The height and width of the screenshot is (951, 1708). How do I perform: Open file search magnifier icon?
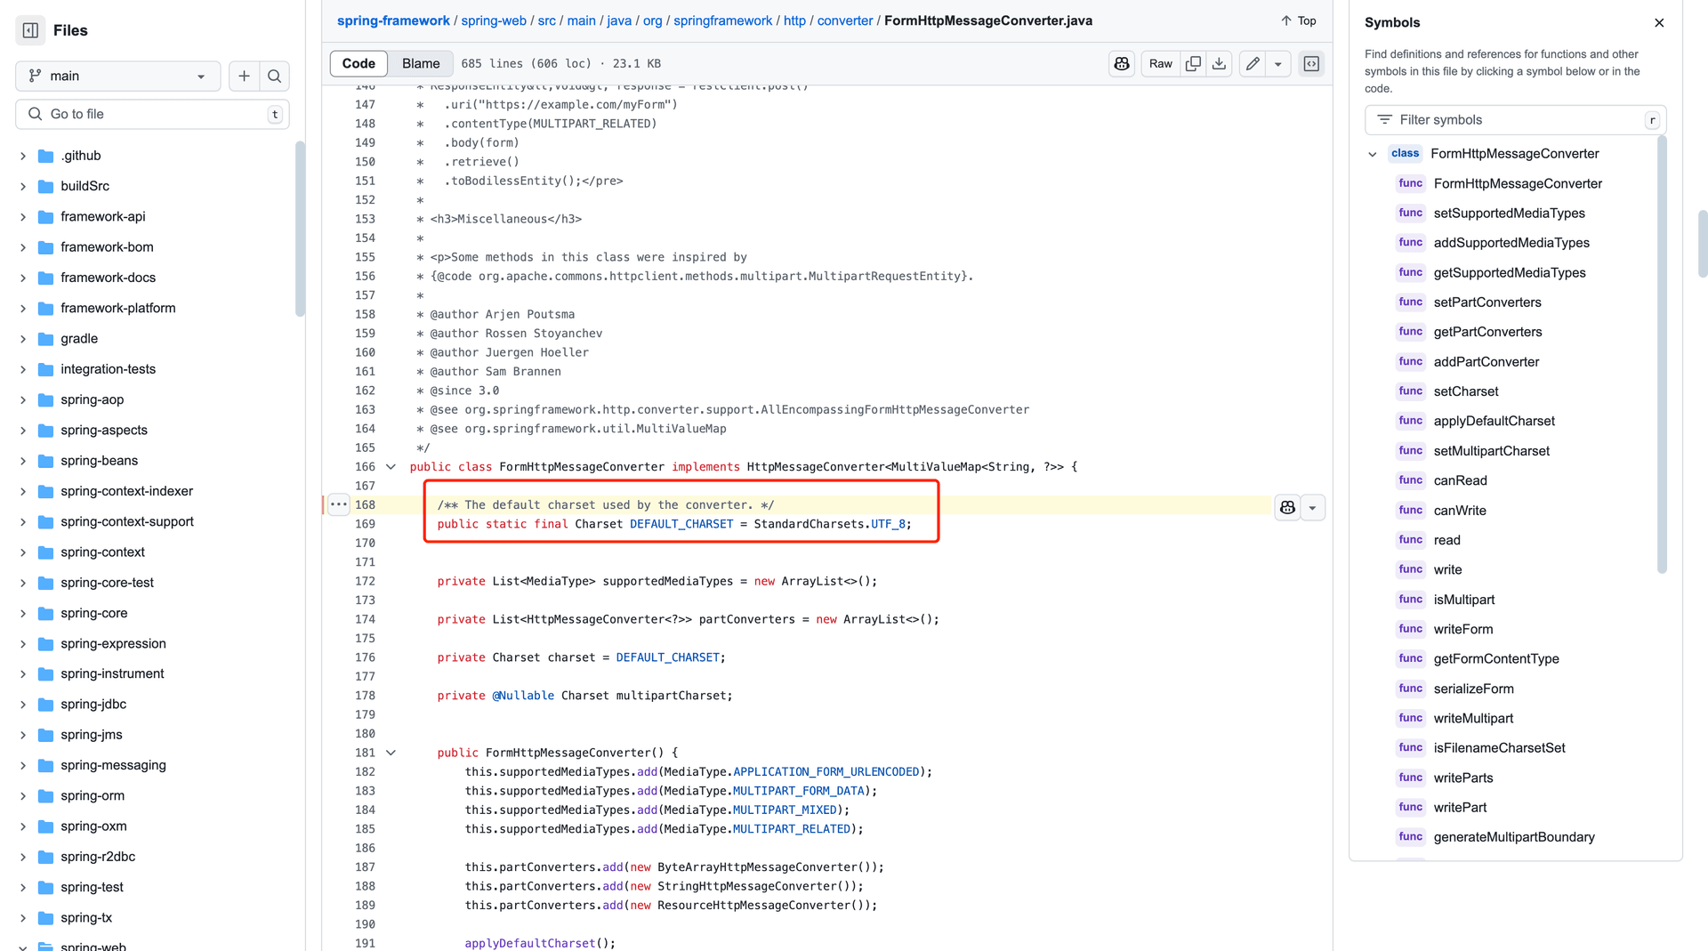coord(275,77)
